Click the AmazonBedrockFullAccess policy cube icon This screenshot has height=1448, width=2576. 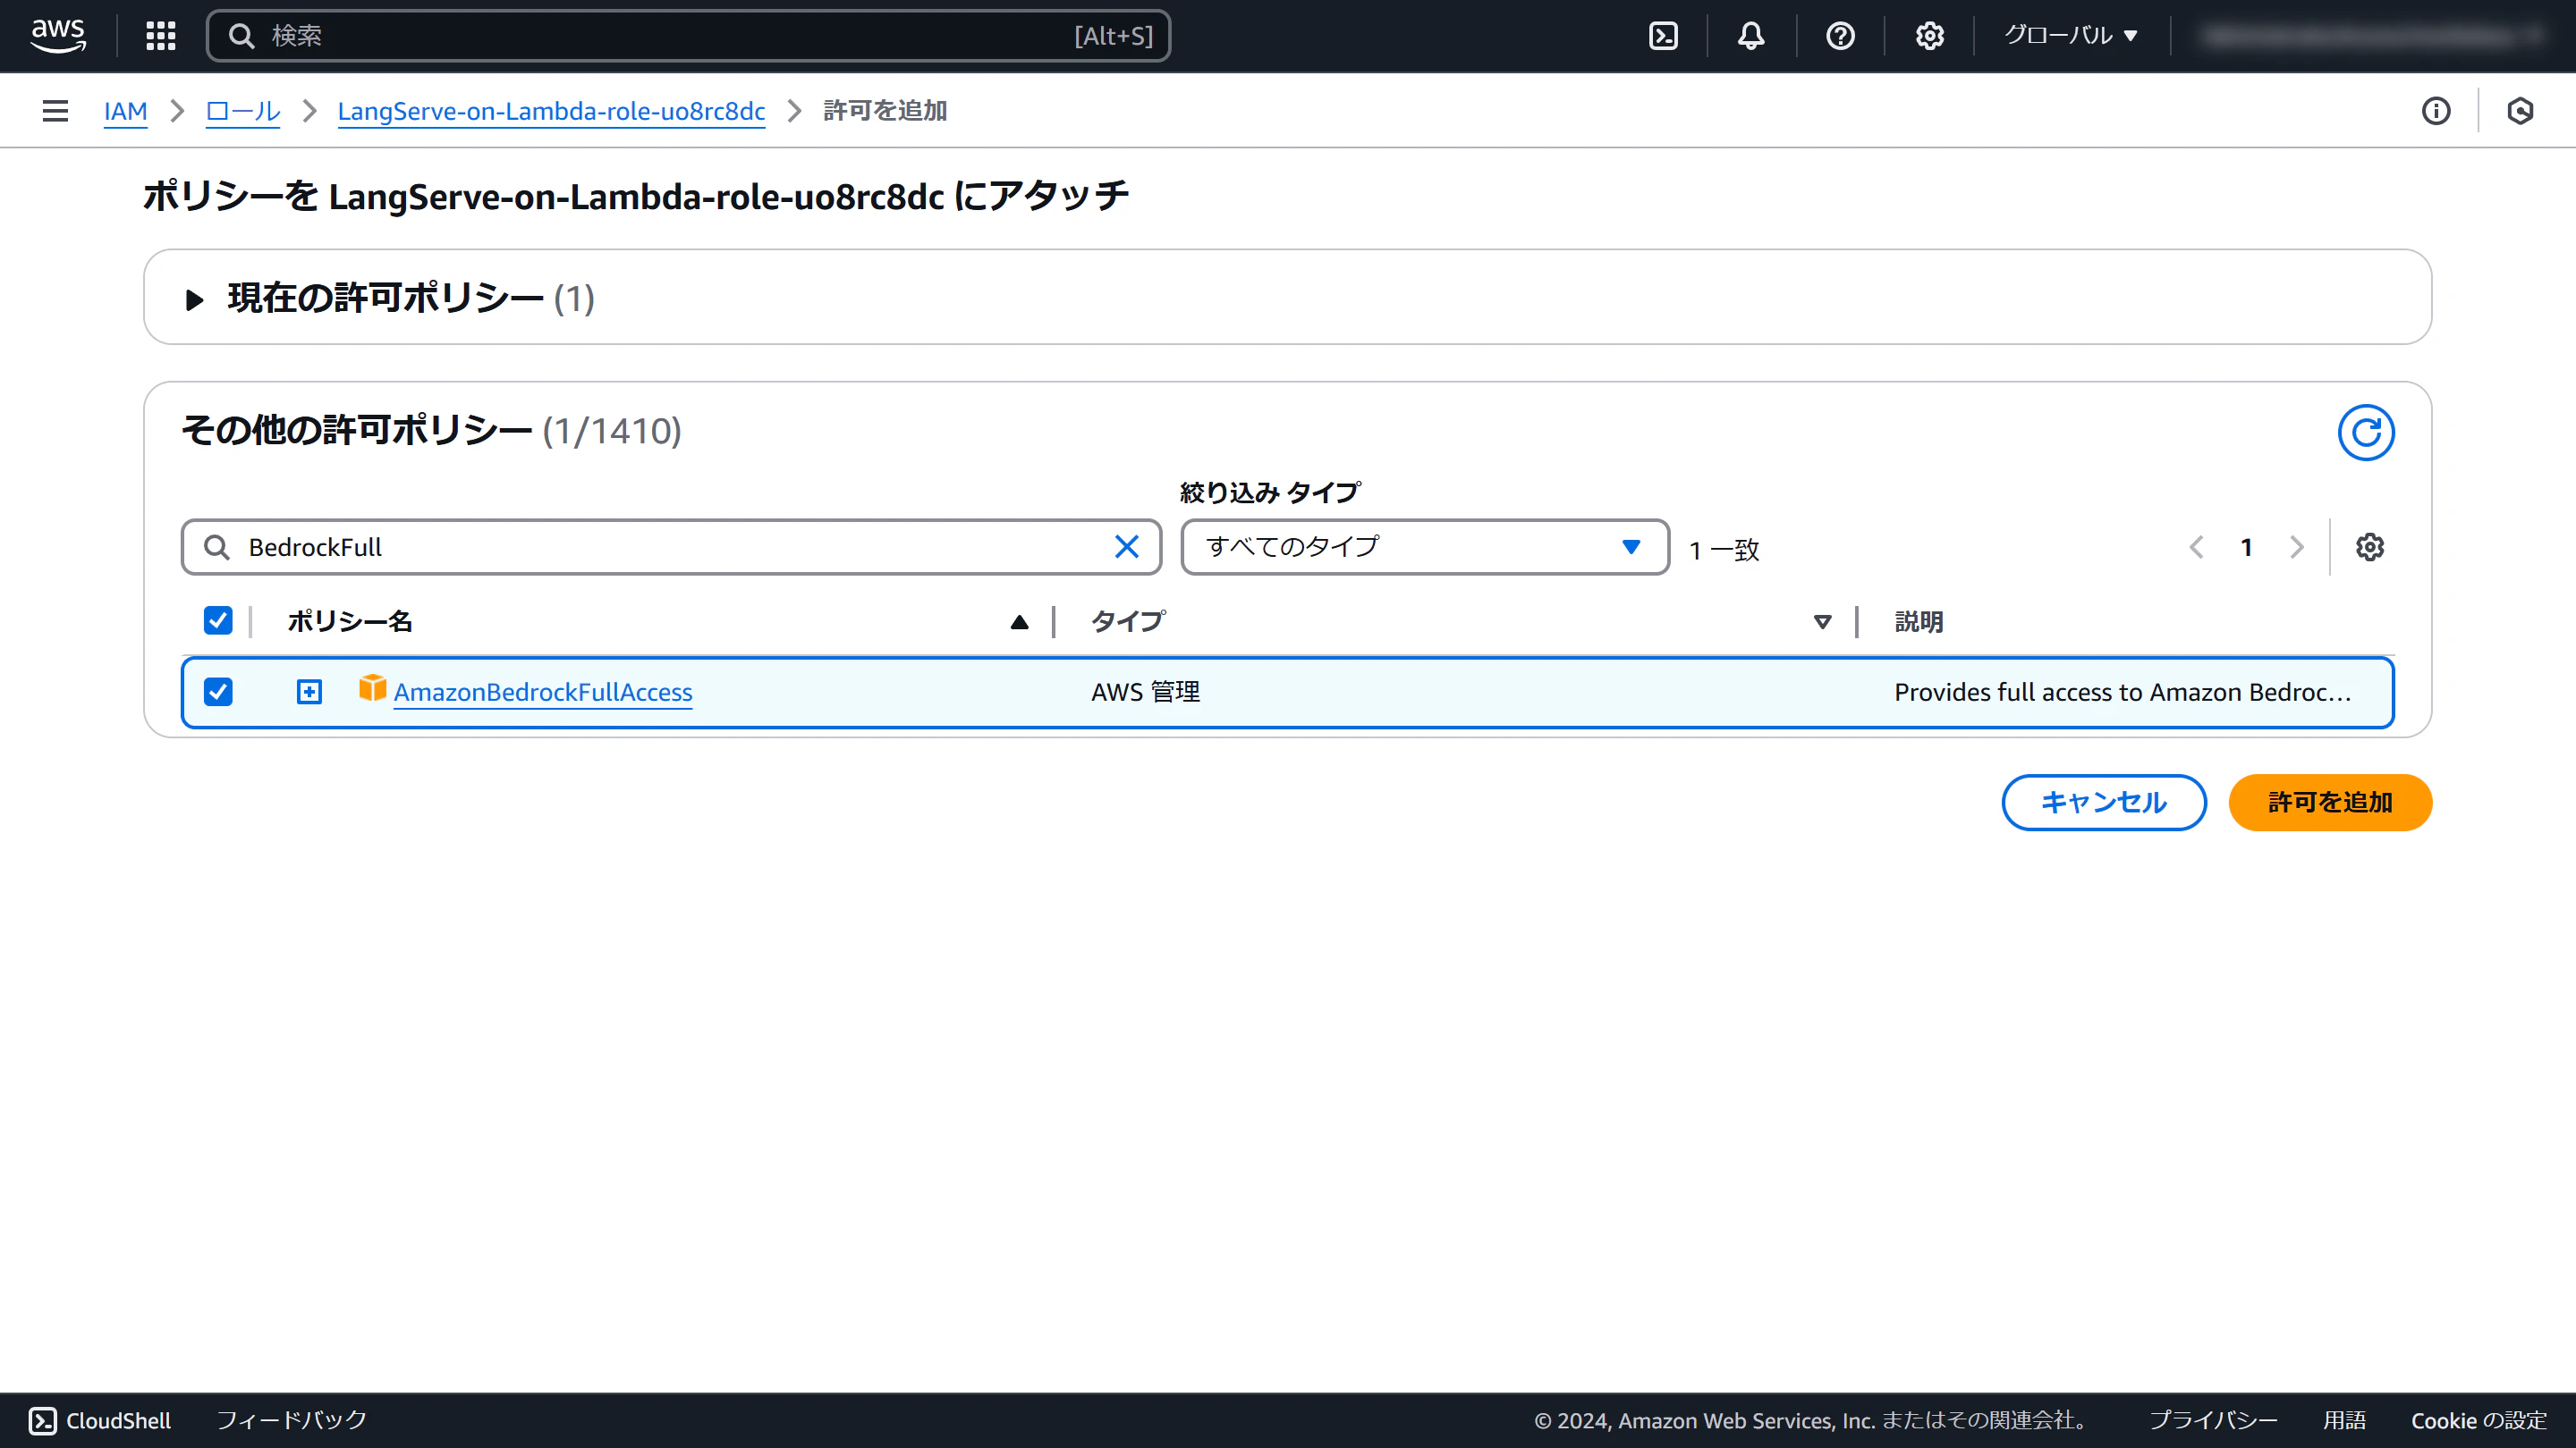pos(372,688)
